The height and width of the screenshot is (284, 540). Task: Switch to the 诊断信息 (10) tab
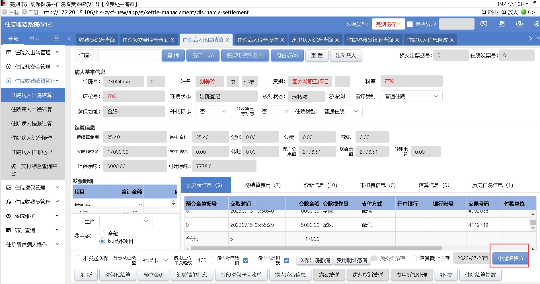click(320, 185)
